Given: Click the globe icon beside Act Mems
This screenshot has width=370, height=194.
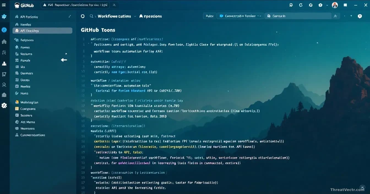Looking at the screenshot, I should pos(17,122).
